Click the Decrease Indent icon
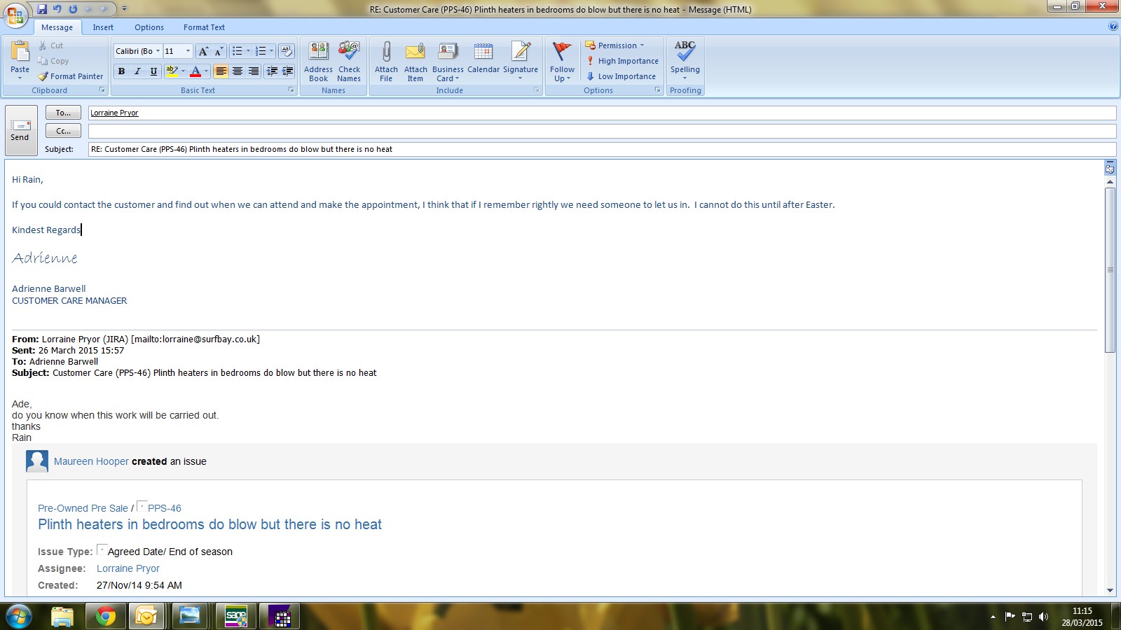This screenshot has height=630, width=1121. (x=272, y=71)
